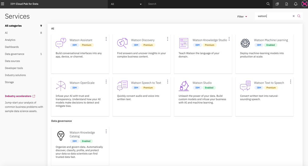Viewport: 308px width, 166px height.
Task: Open the Watson Knowledge Studio service title
Action: (210, 40)
